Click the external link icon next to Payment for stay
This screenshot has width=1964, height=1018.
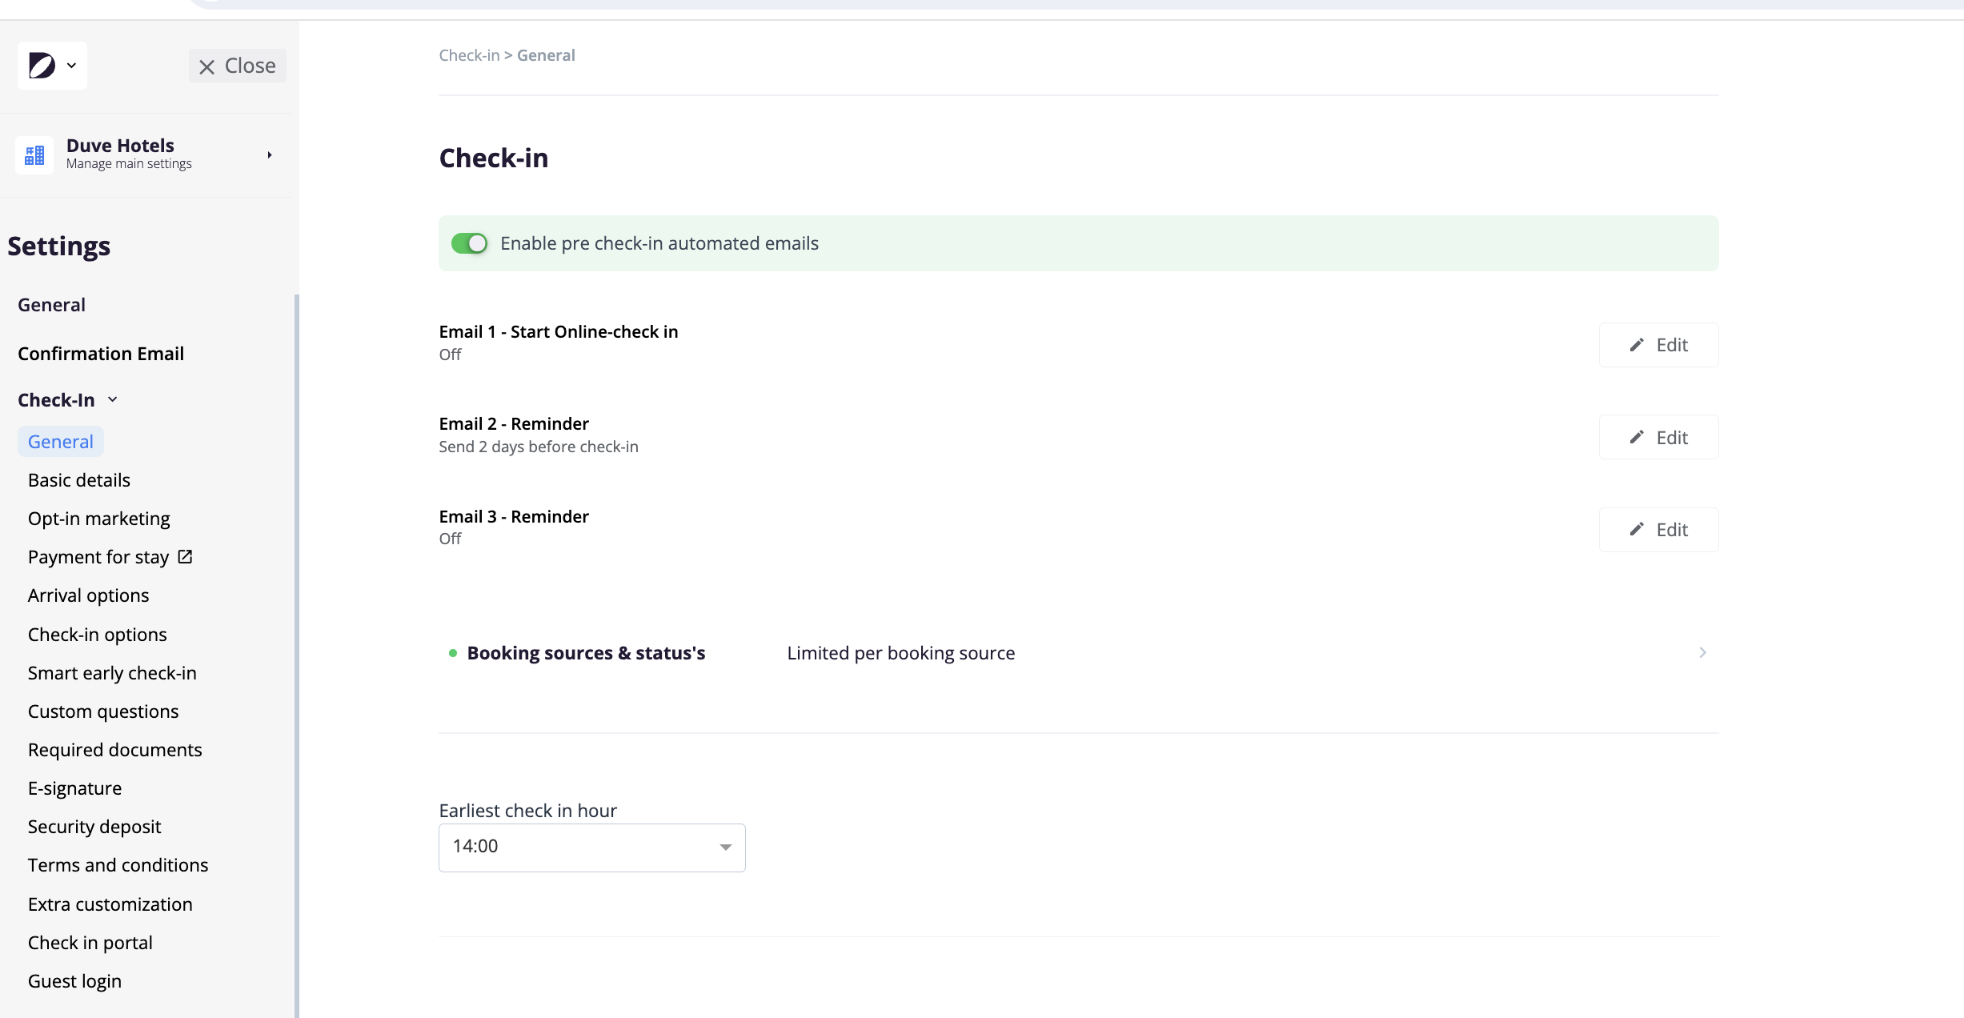coord(185,556)
